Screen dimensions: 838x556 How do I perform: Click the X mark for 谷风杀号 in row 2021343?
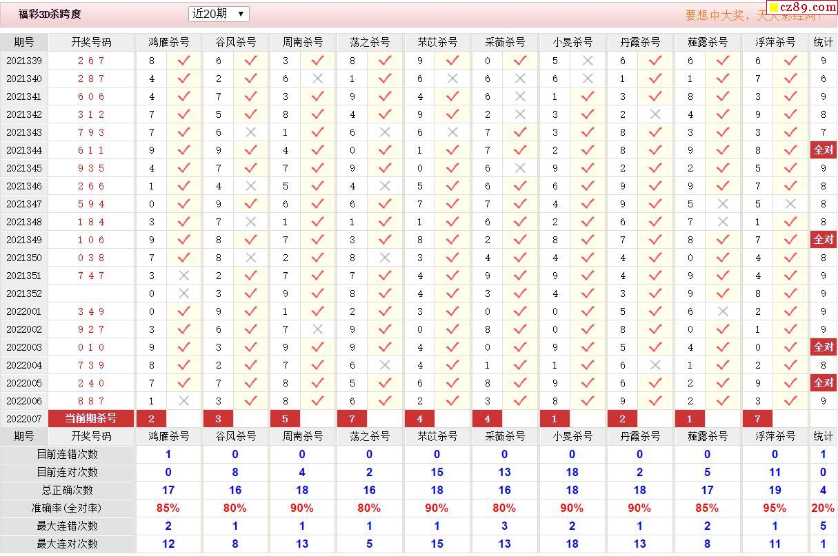tap(250, 132)
